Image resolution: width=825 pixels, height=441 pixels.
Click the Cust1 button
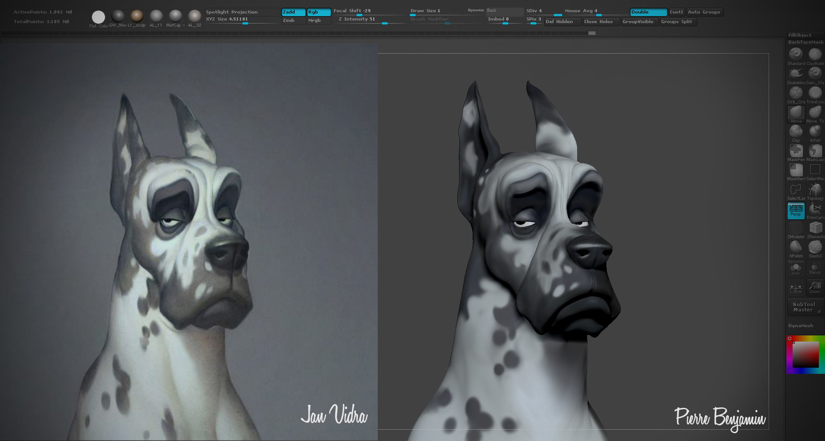676,12
